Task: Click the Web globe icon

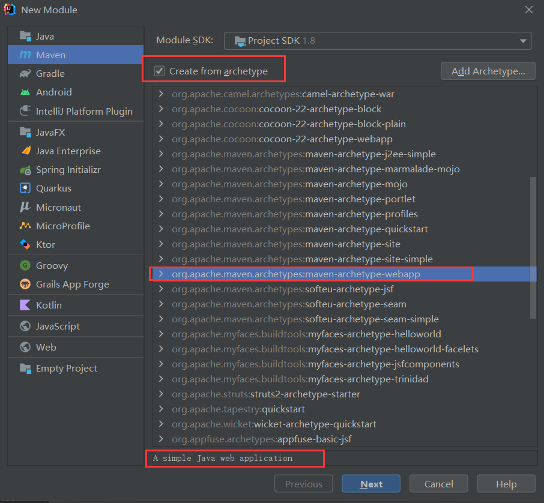Action: click(25, 347)
